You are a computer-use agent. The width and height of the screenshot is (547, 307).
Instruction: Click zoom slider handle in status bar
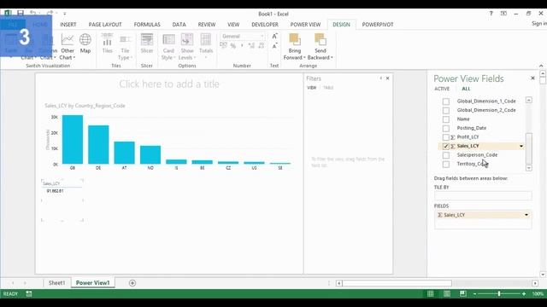[x=499, y=293]
